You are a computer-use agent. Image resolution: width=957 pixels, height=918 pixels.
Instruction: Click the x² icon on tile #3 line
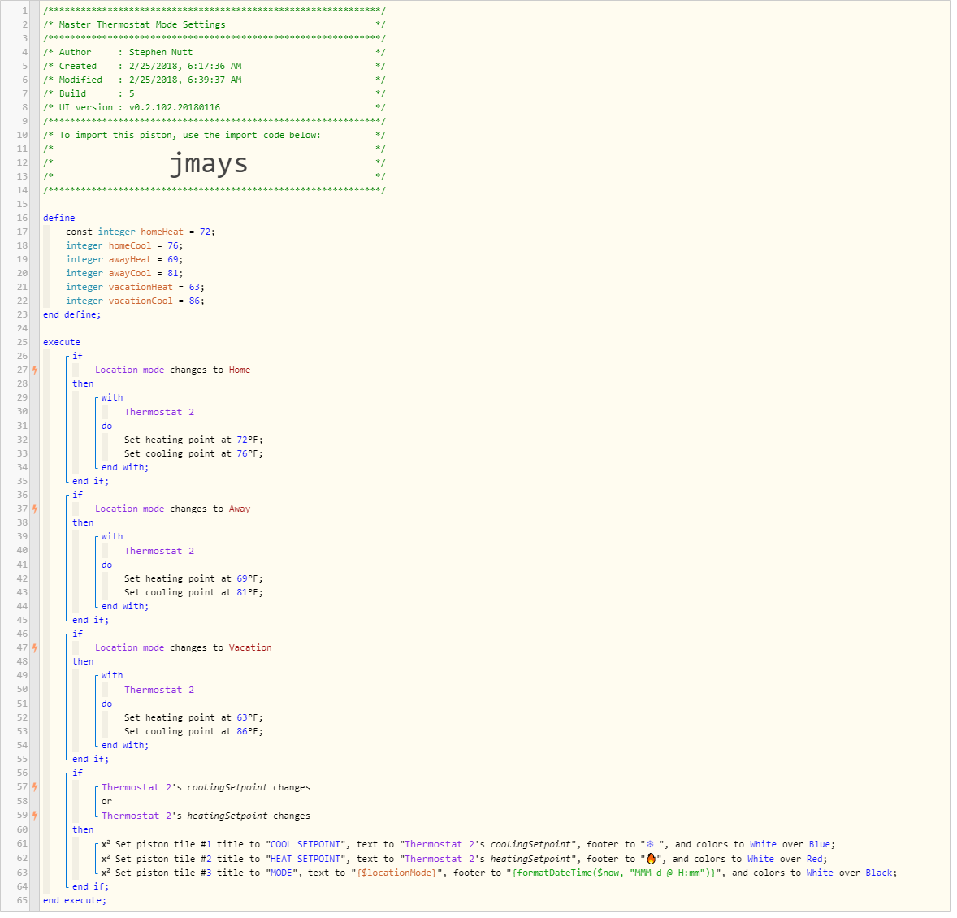pos(106,873)
